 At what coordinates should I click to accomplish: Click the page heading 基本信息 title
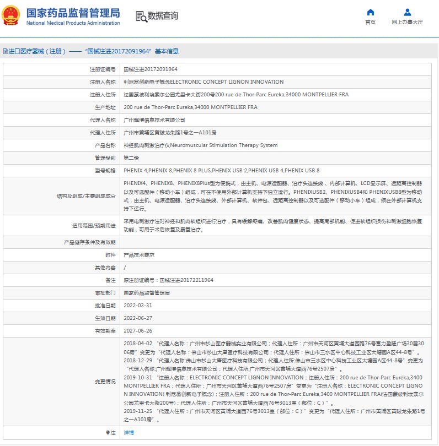pos(167,51)
